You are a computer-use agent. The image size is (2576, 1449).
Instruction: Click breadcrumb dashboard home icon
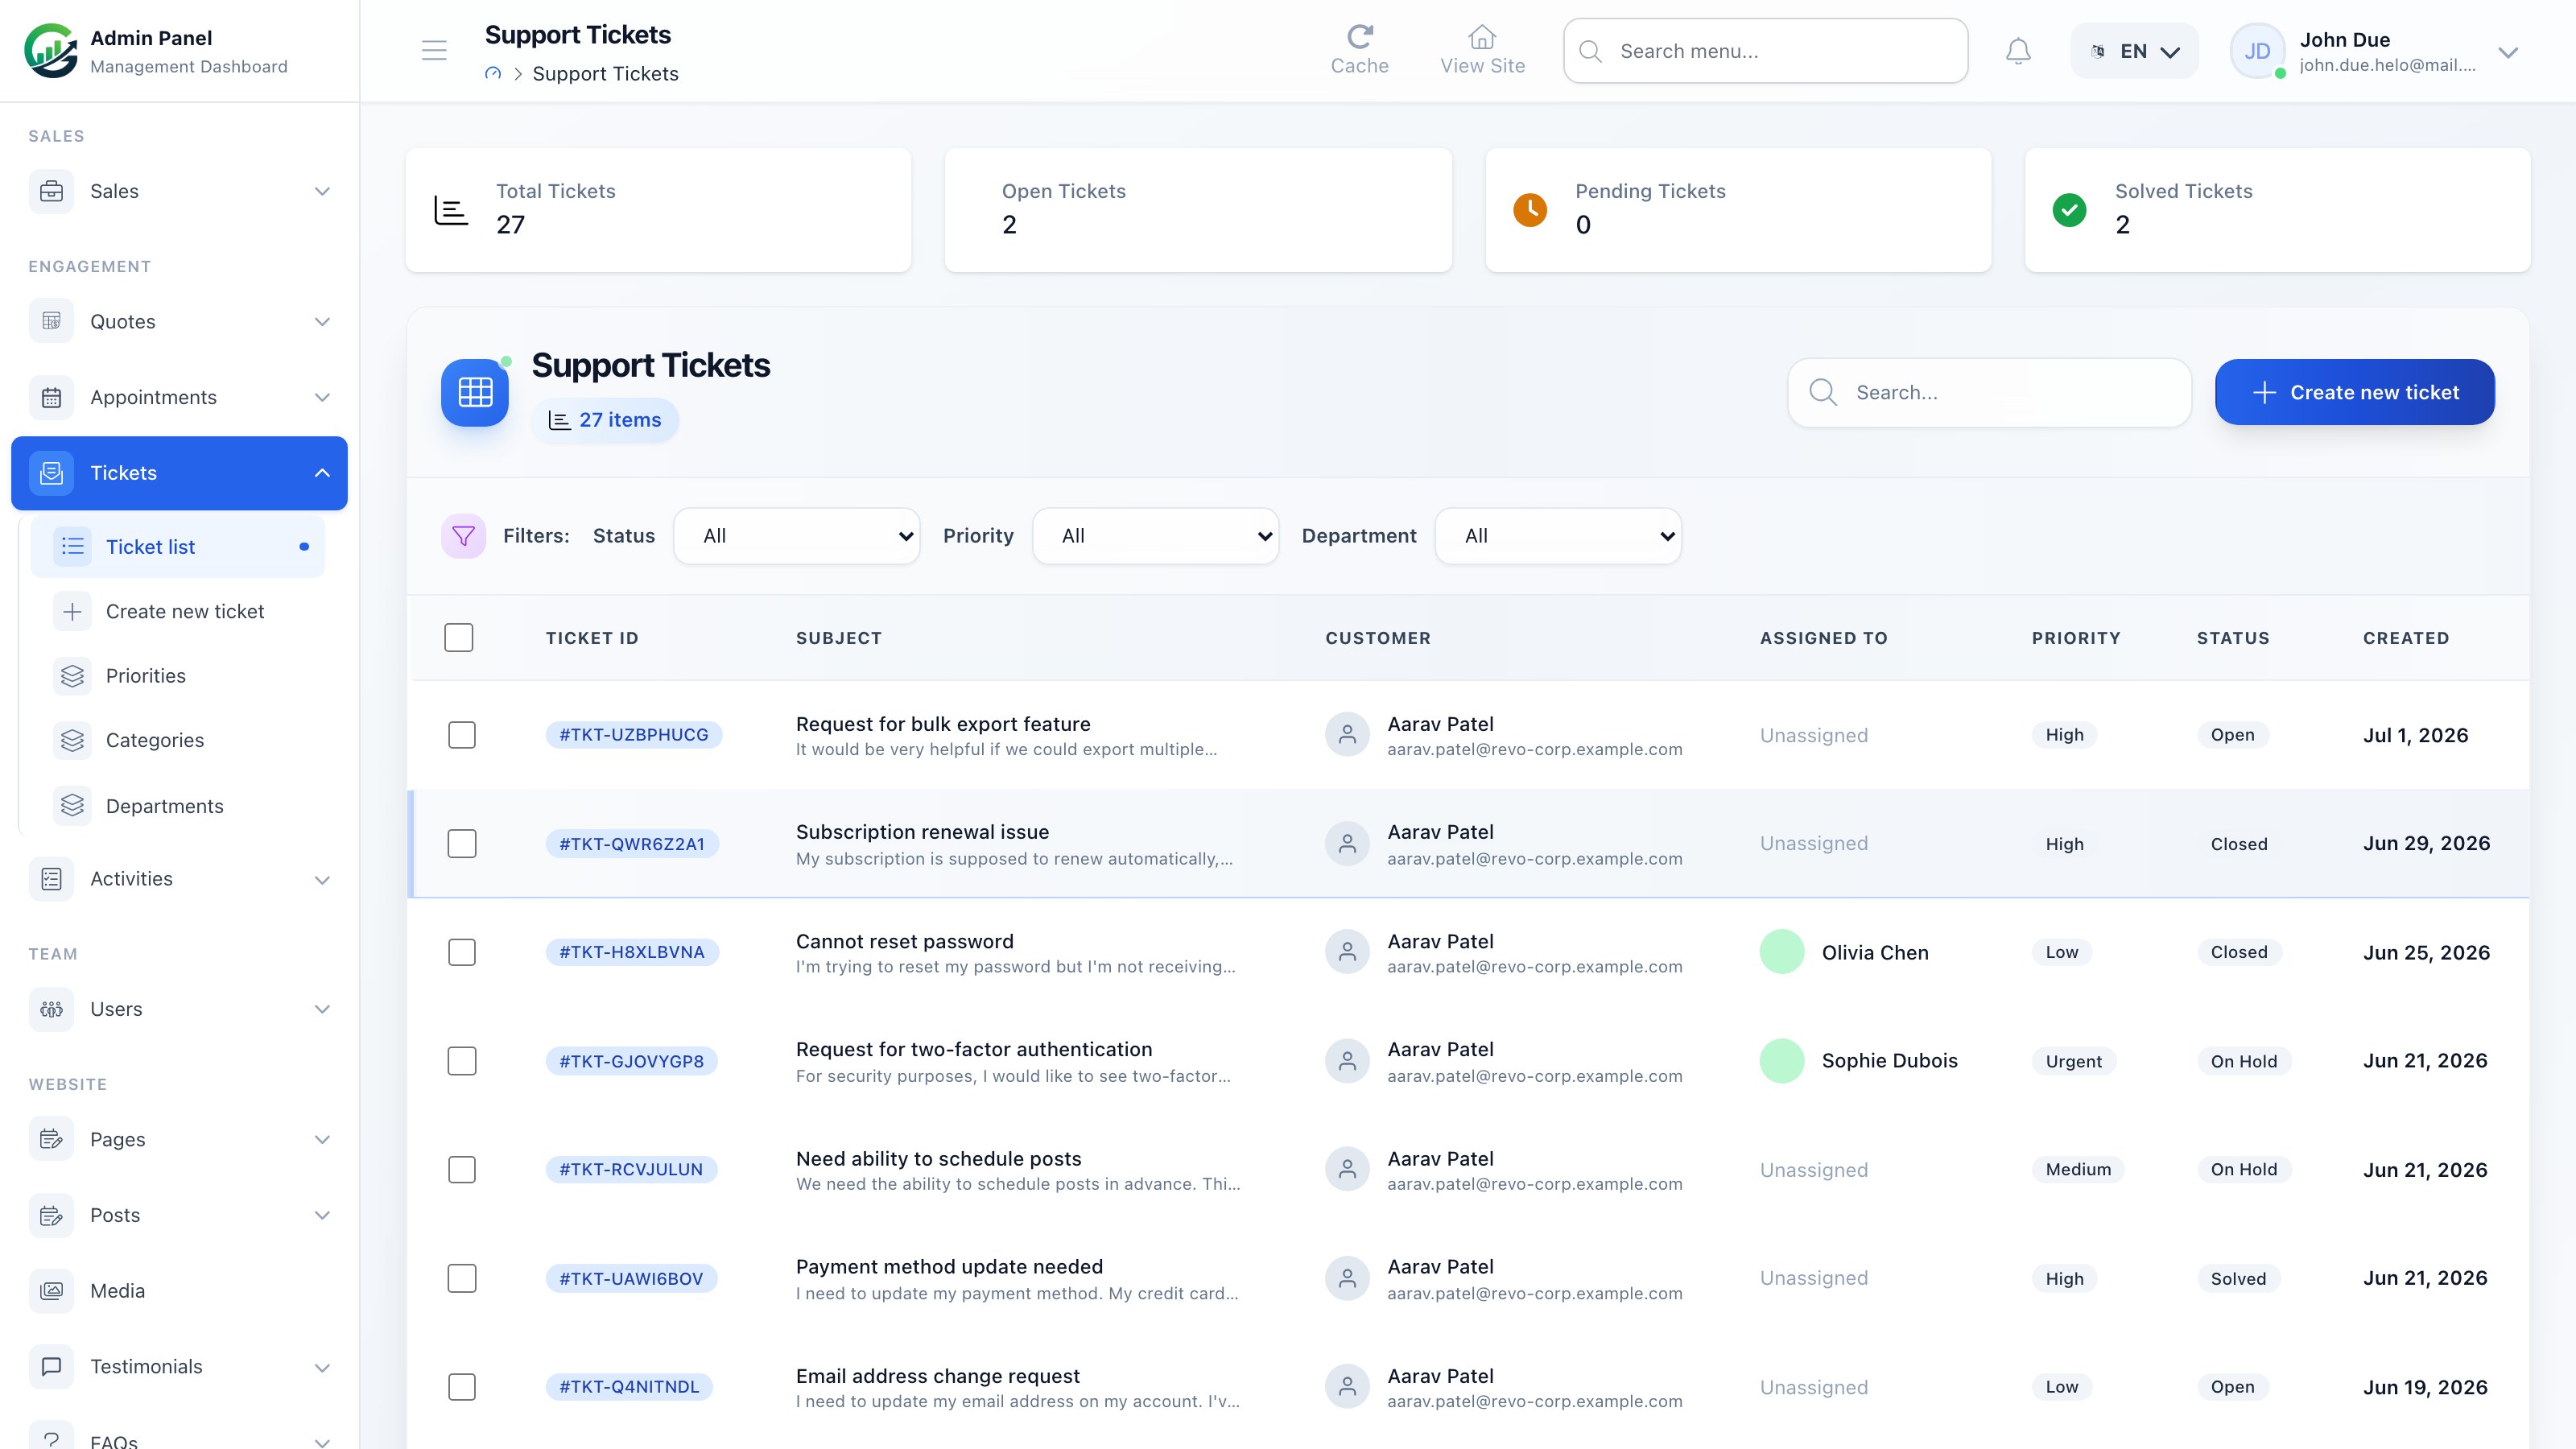[493, 74]
